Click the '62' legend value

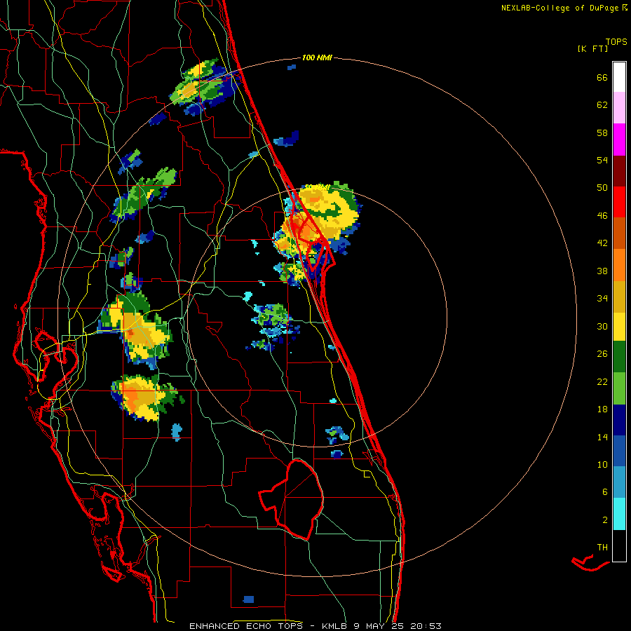602,105
